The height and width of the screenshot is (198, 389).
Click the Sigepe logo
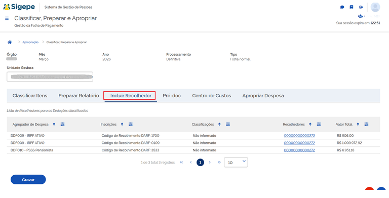coord(19,7)
